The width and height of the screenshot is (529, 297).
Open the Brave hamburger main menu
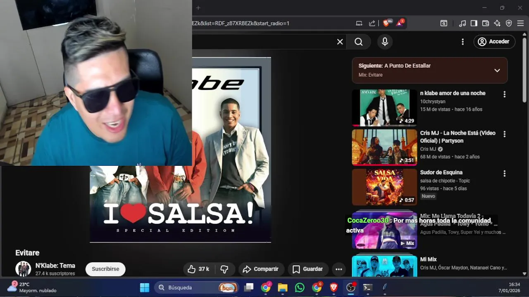point(520,23)
